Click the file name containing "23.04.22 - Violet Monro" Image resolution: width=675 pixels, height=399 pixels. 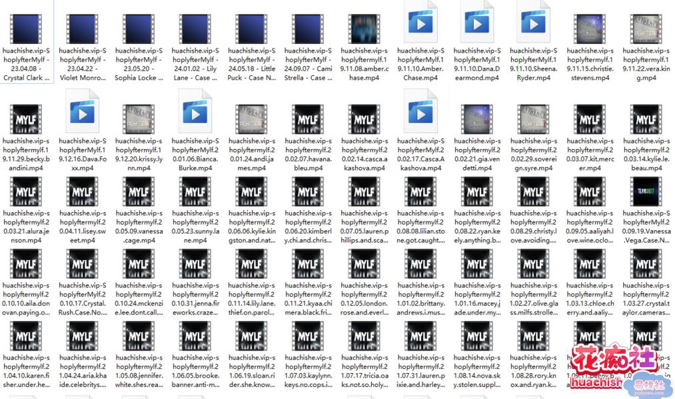point(82,64)
